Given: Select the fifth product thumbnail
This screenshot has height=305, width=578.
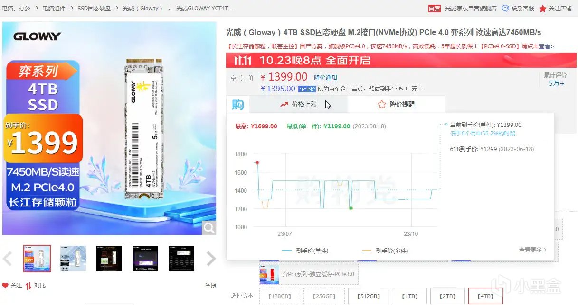Looking at the screenshot, I should [x=181, y=259].
